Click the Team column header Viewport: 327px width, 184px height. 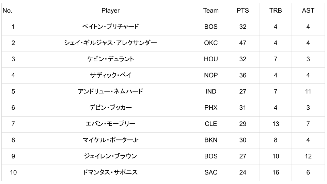tap(211, 11)
